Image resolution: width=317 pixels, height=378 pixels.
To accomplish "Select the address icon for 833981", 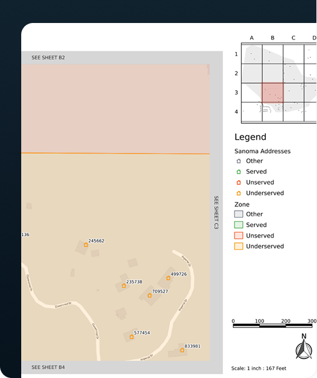I will [182, 350].
